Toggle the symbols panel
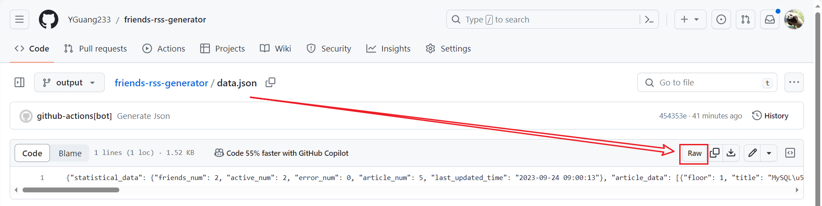The image size is (822, 206). [x=790, y=153]
